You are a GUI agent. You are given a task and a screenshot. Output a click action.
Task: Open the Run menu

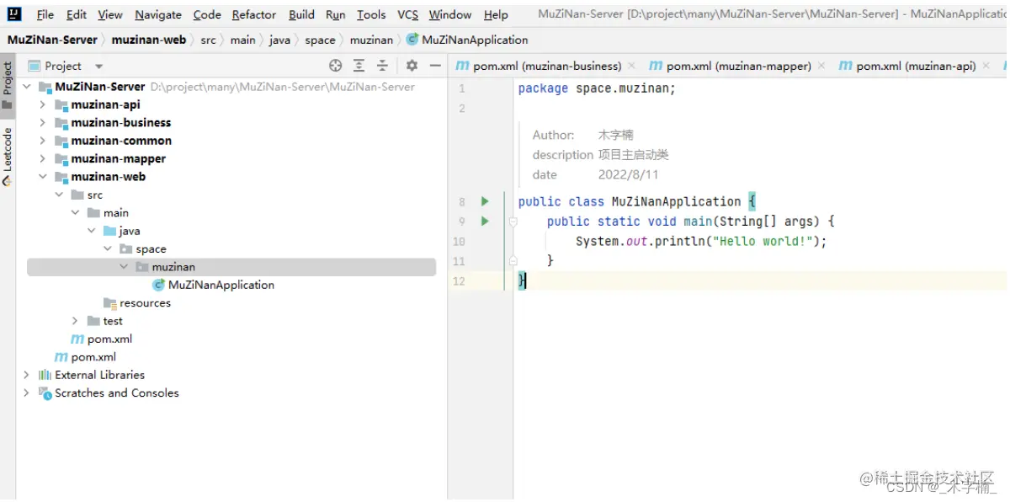click(x=336, y=14)
